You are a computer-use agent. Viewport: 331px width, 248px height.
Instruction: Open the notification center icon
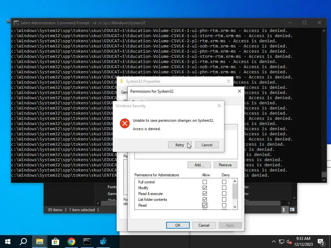coord(321,242)
